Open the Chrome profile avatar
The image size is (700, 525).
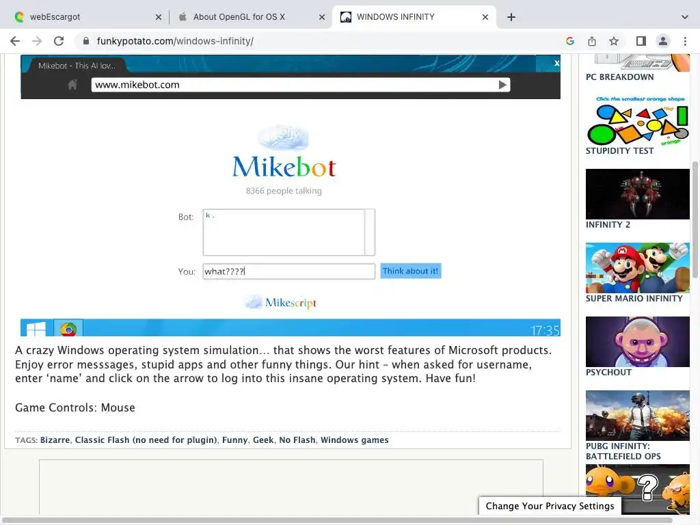pos(663,41)
